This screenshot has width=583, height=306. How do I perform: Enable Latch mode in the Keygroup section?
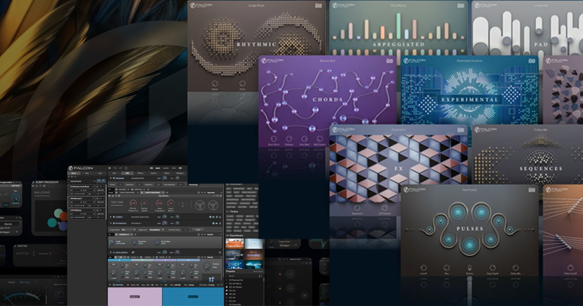[198, 229]
